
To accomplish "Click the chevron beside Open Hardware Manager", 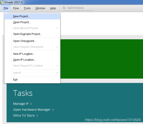I will click(x=53, y=109).
